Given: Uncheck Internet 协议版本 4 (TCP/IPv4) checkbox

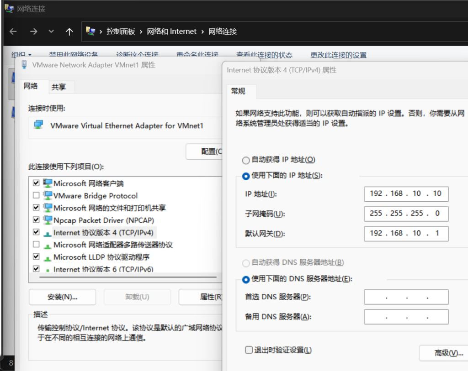Looking at the screenshot, I should click(36, 232).
